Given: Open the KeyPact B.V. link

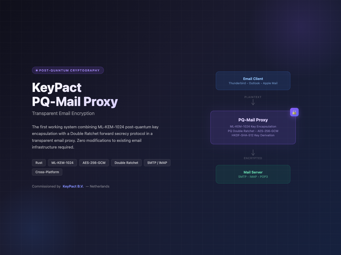Looking at the screenshot, I should click(x=73, y=186).
